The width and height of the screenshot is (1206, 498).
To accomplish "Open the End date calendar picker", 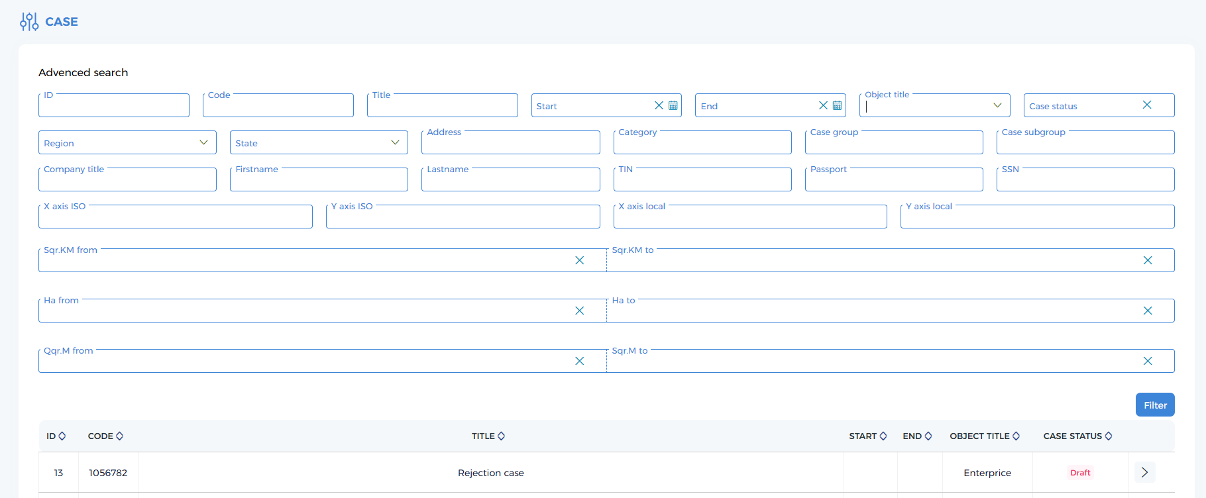I will pyautogui.click(x=838, y=105).
